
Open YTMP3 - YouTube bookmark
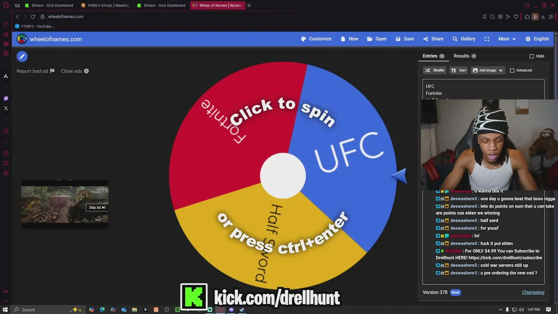pos(34,26)
